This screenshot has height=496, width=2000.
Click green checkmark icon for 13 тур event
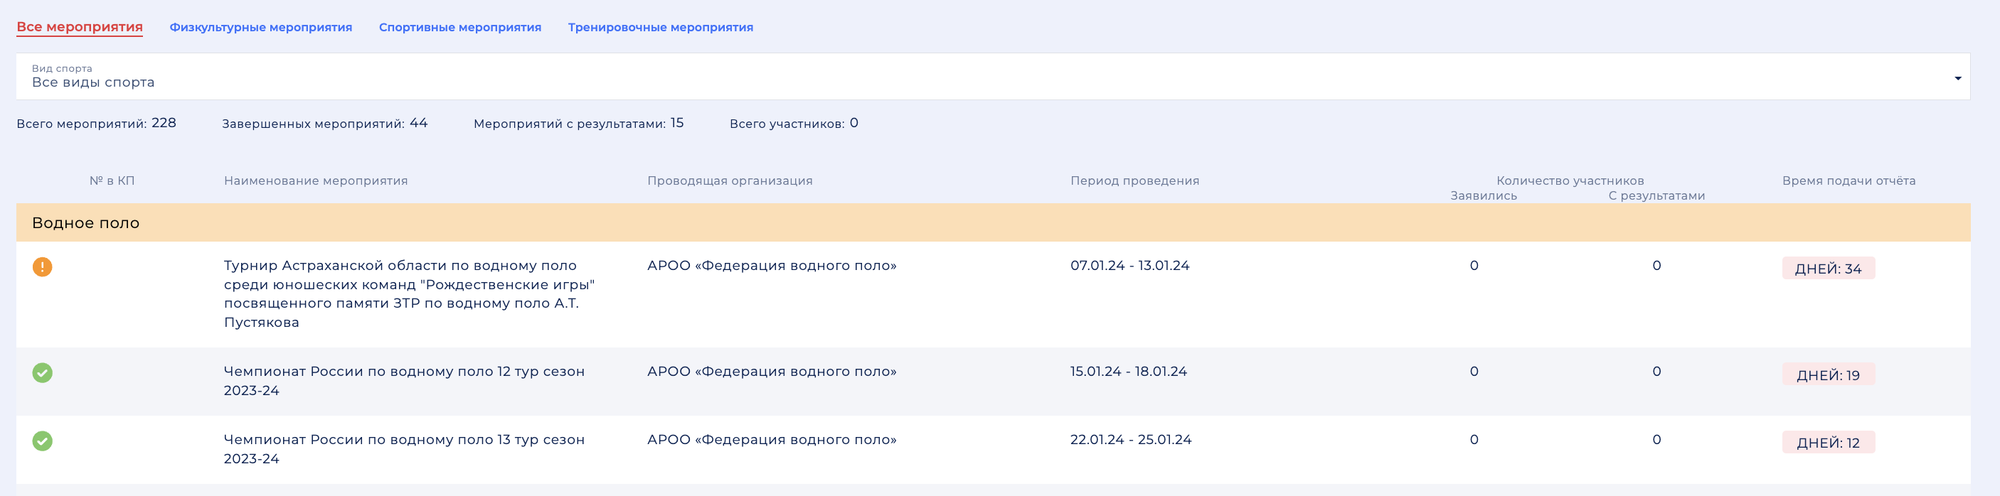43,442
